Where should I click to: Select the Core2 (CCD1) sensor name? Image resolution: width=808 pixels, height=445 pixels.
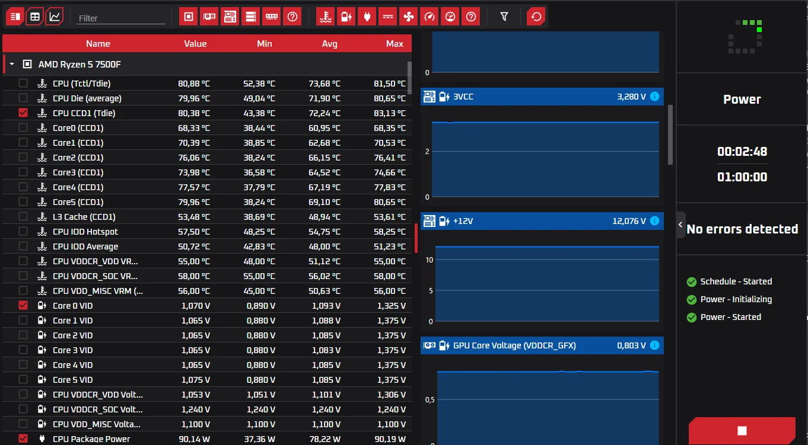(x=78, y=158)
